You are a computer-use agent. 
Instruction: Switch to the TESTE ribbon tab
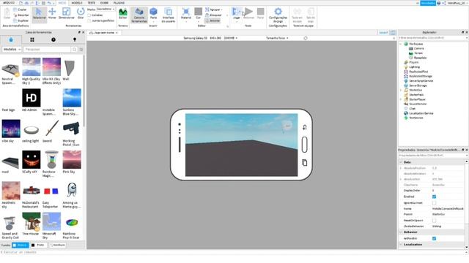[x=92, y=3]
